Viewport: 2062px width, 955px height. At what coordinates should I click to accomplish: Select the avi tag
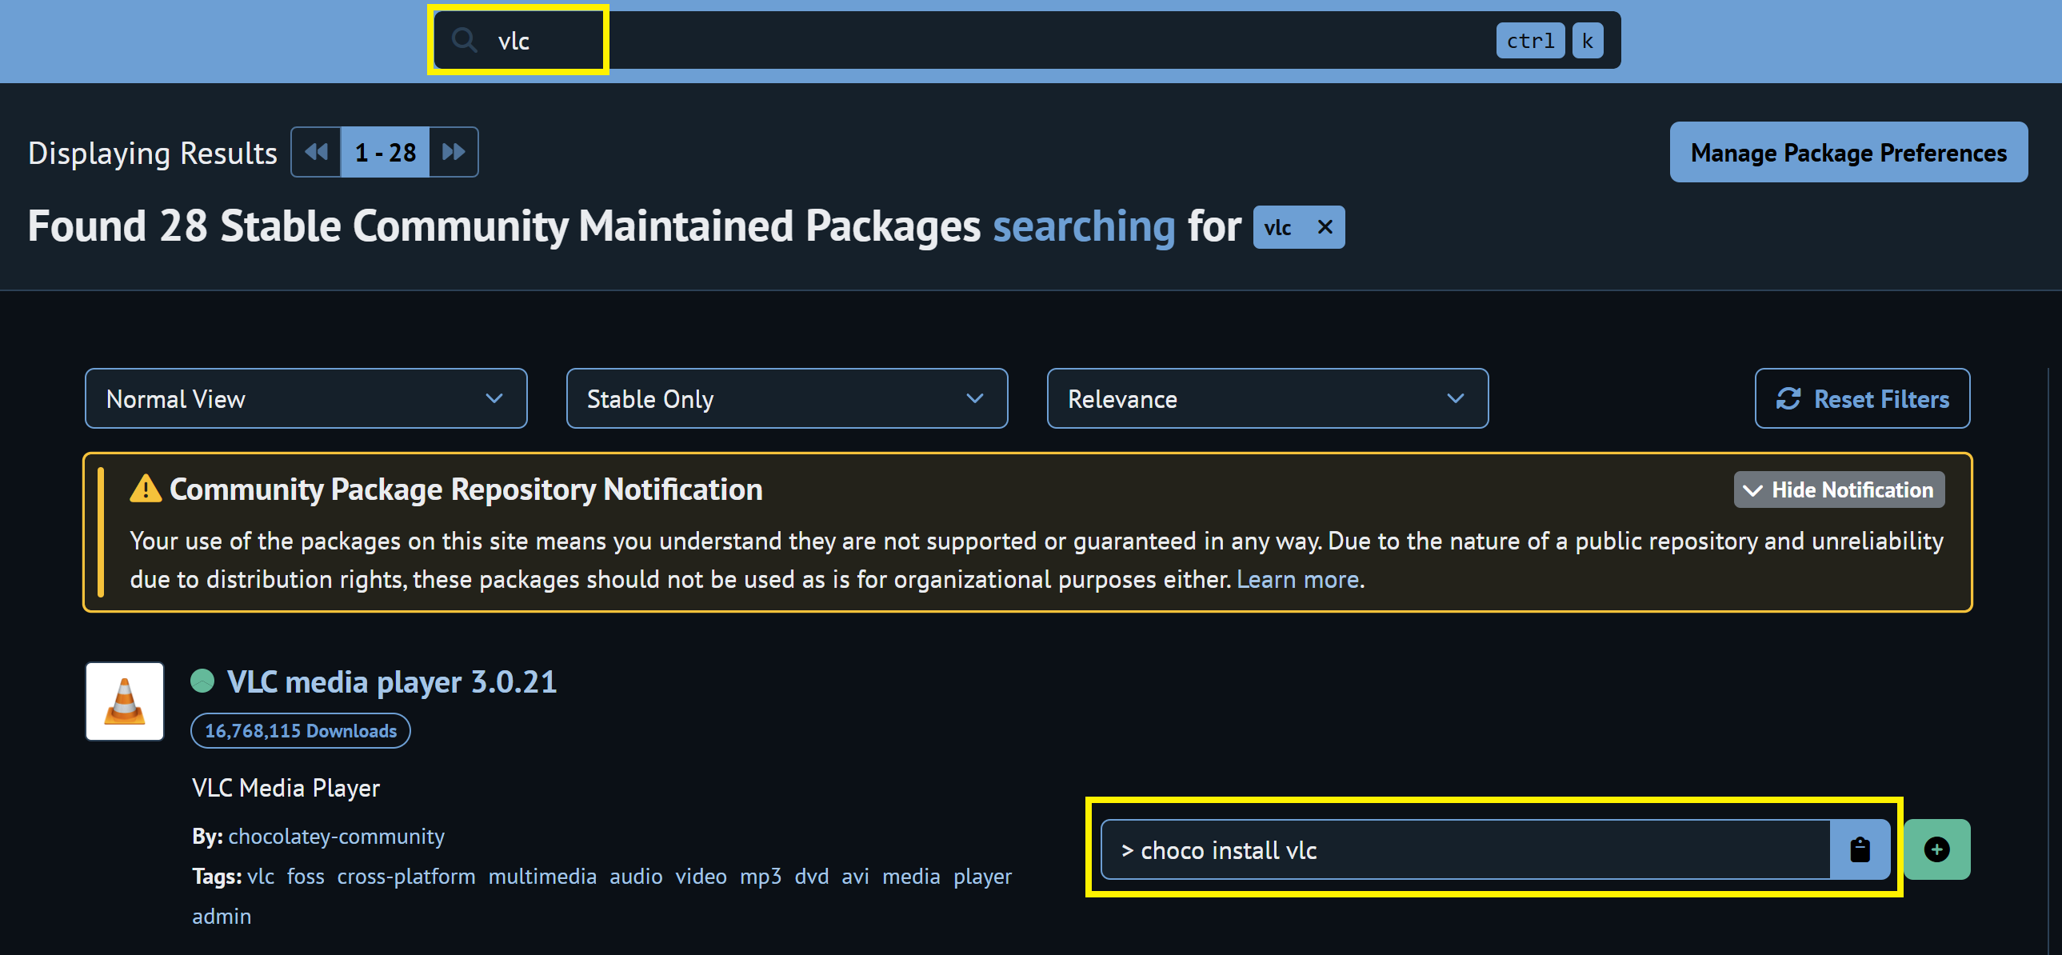coord(855,876)
